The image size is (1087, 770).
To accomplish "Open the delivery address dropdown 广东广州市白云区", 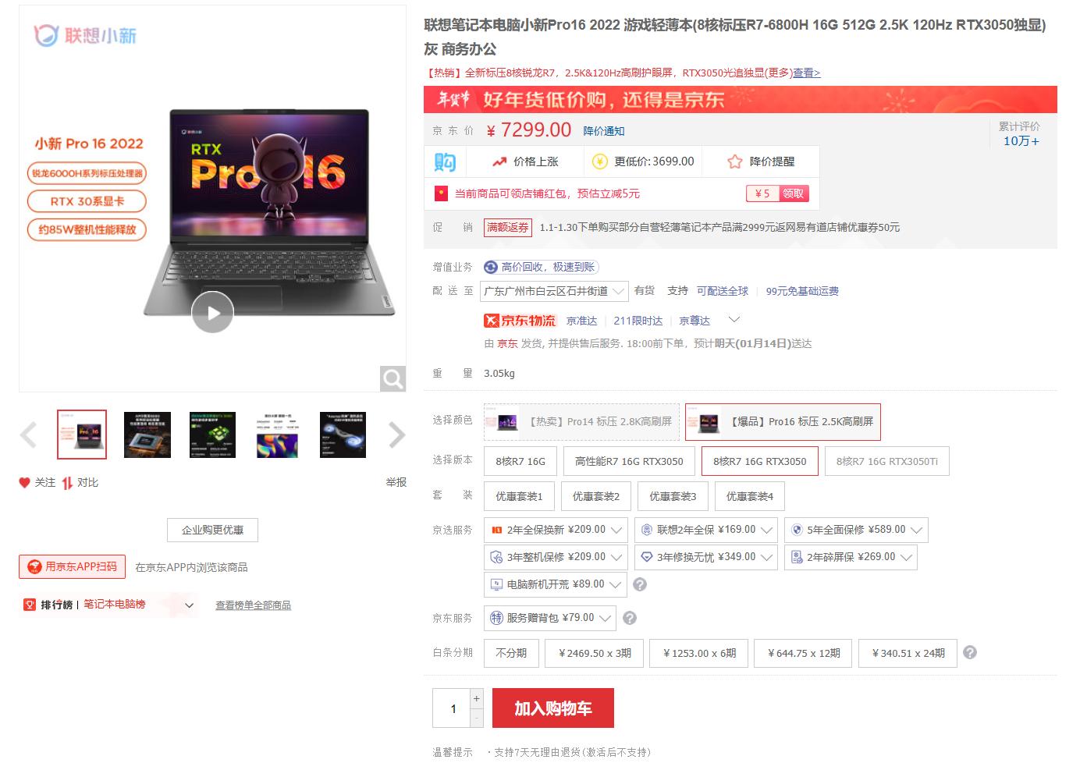I will (x=556, y=291).
